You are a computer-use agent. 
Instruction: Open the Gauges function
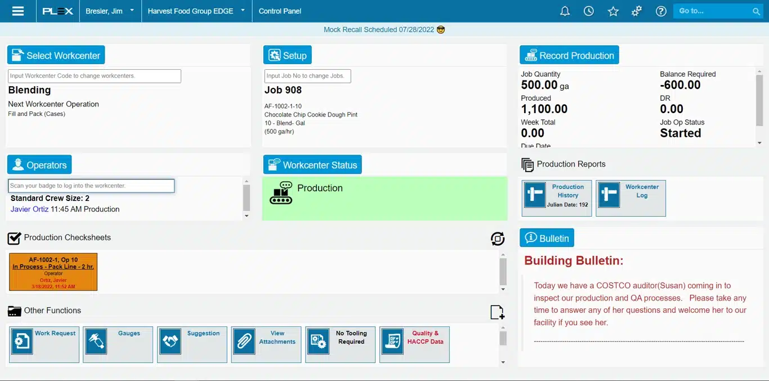[118, 344]
